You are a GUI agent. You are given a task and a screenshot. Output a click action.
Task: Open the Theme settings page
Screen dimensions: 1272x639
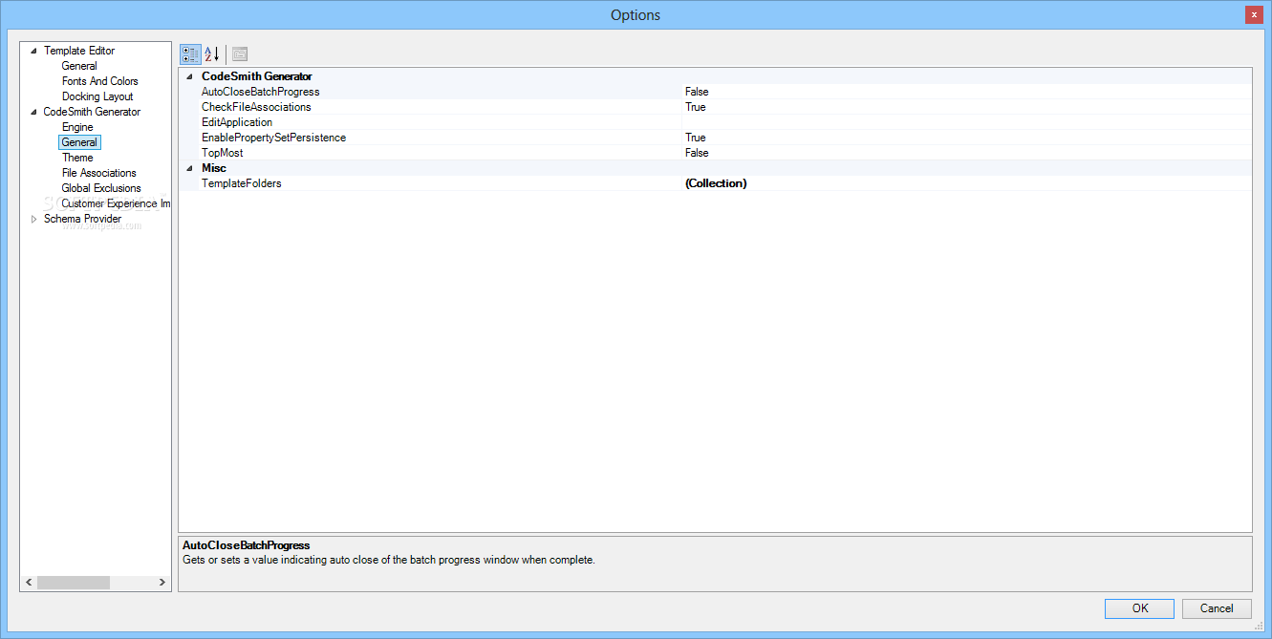point(77,158)
